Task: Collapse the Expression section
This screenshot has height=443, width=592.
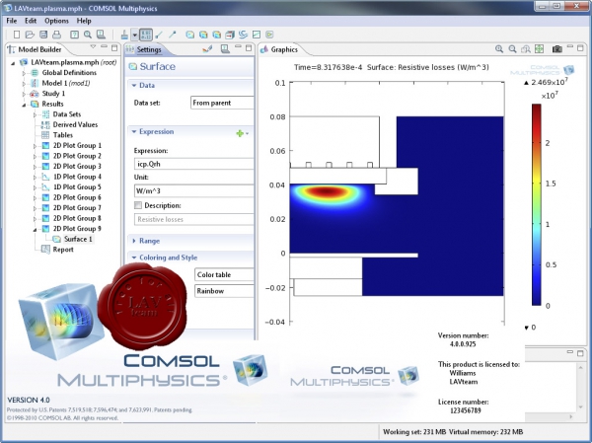Action: point(134,132)
